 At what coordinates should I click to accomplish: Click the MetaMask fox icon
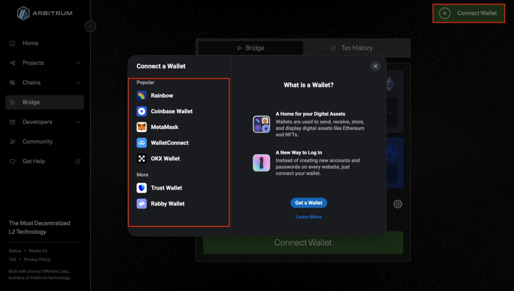tap(142, 127)
